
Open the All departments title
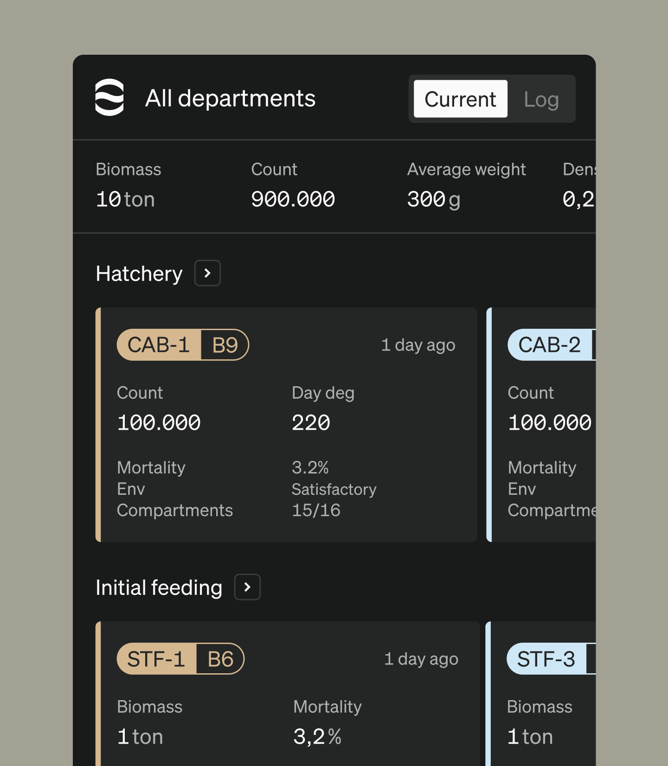tap(230, 98)
